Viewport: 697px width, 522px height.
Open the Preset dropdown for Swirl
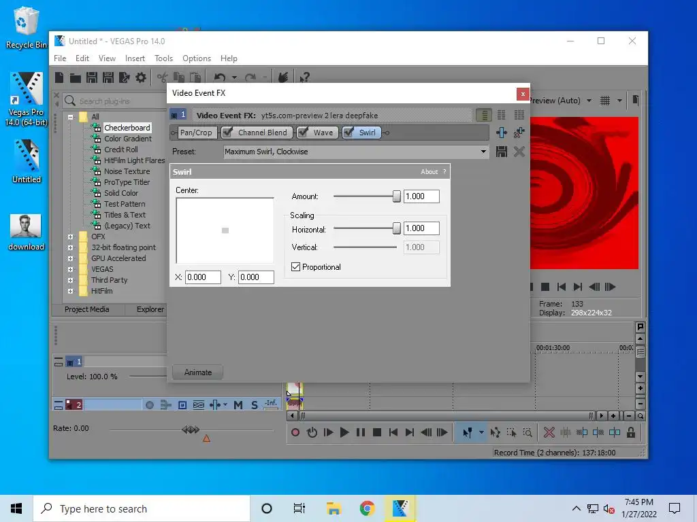pyautogui.click(x=483, y=152)
